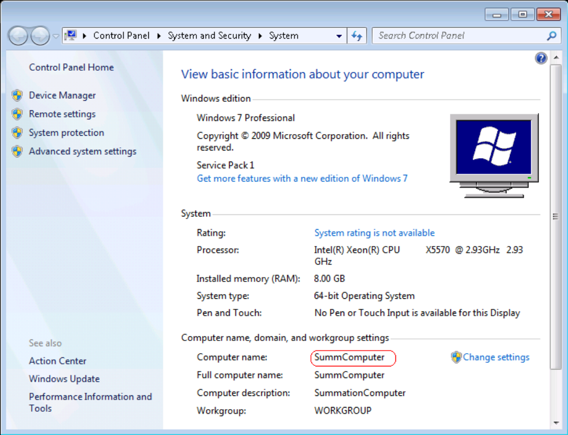Click the shield icon beside Change settings
The image size is (568, 435).
tap(456, 357)
